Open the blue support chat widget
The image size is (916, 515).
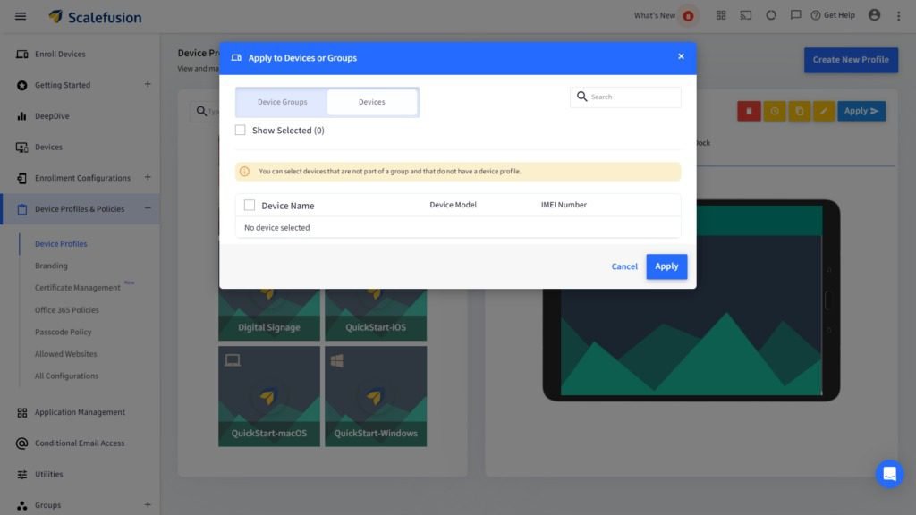(889, 474)
